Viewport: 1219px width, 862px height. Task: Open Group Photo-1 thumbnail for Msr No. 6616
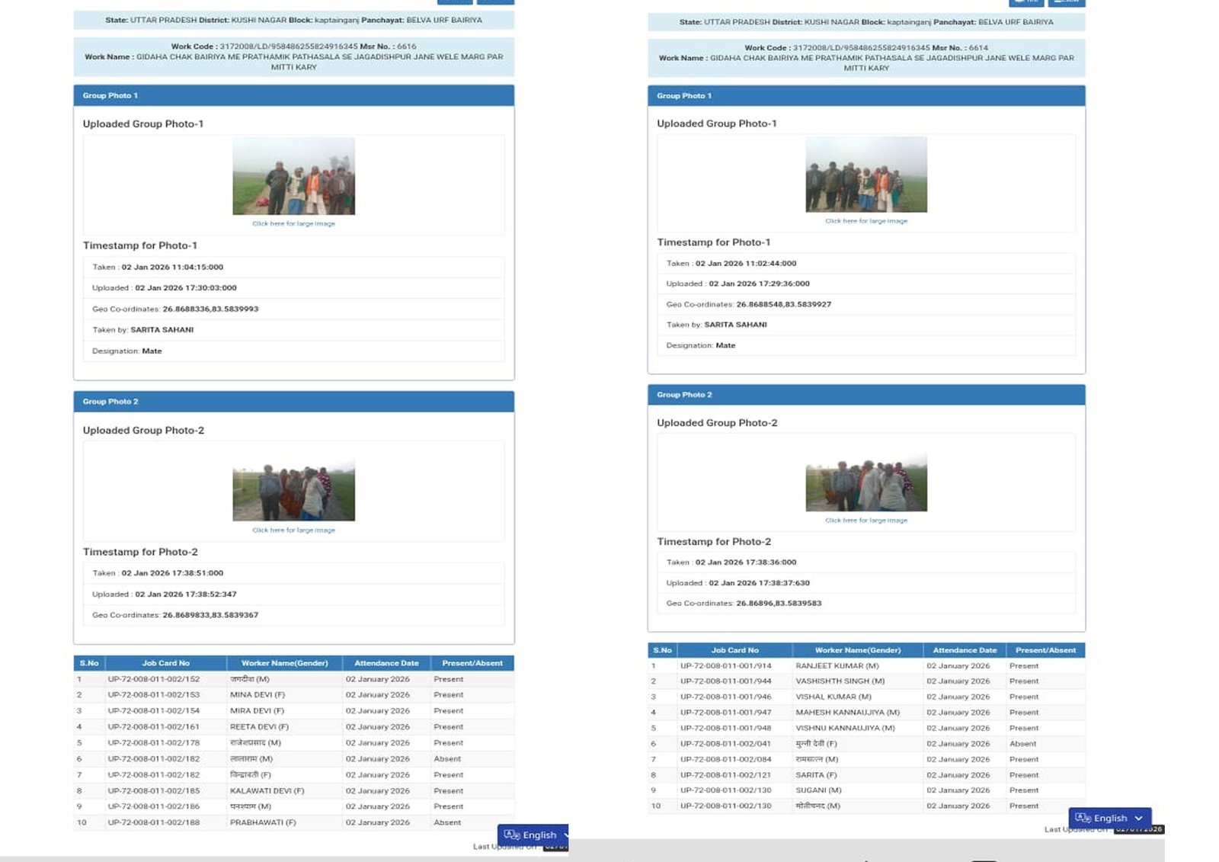(x=293, y=176)
